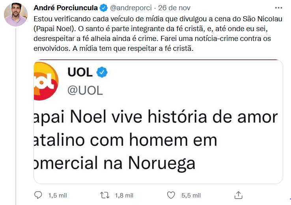Click the share upload icon

coord(238,195)
